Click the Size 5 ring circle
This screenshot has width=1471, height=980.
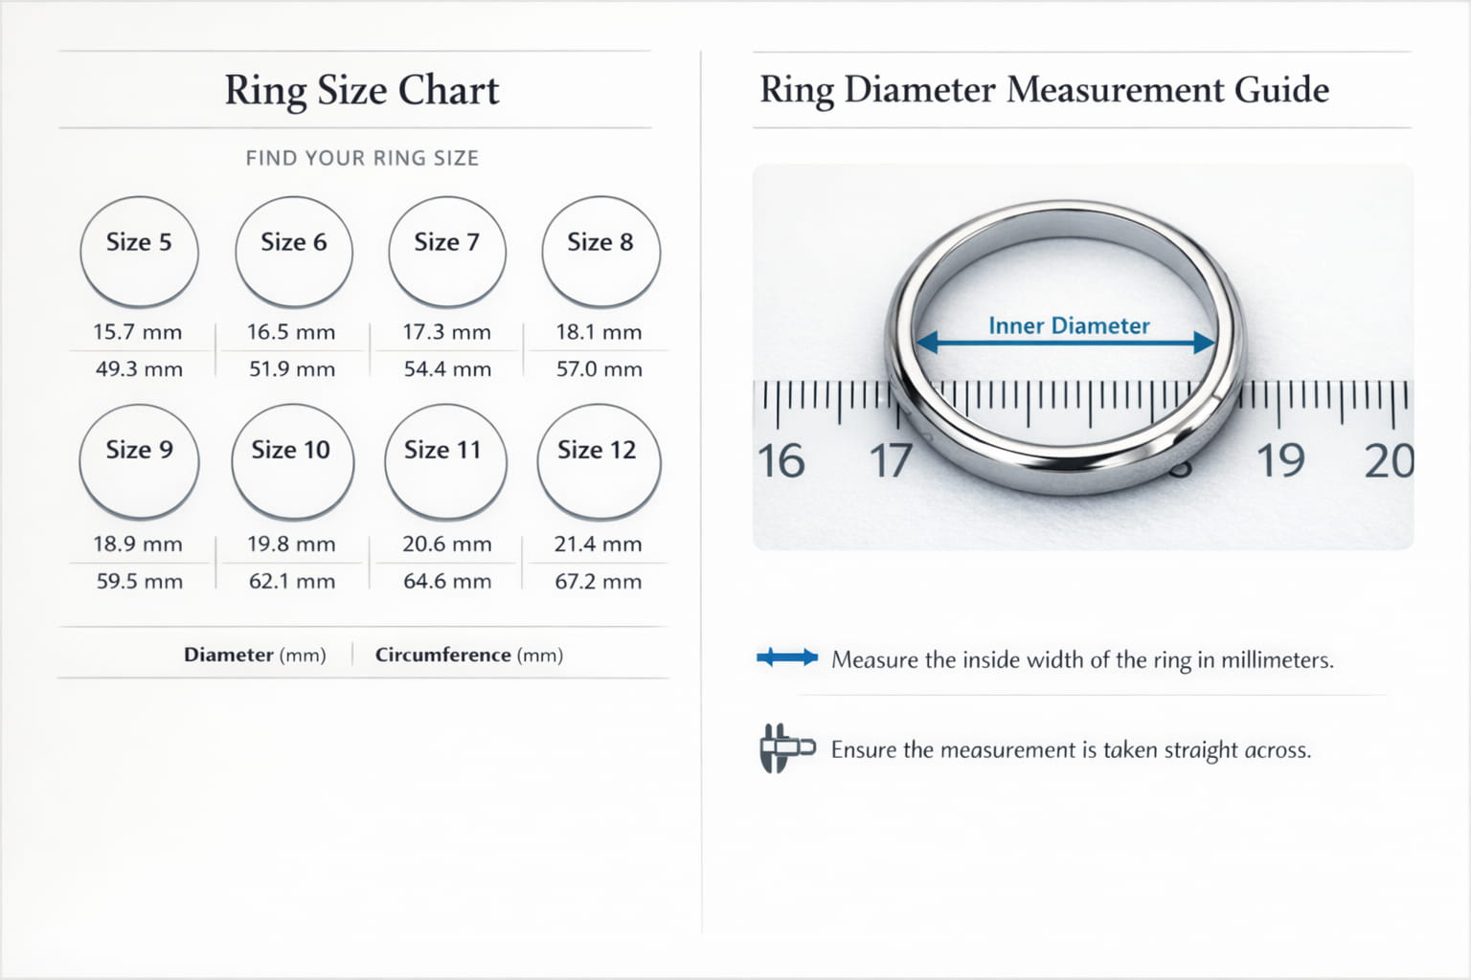point(139,251)
